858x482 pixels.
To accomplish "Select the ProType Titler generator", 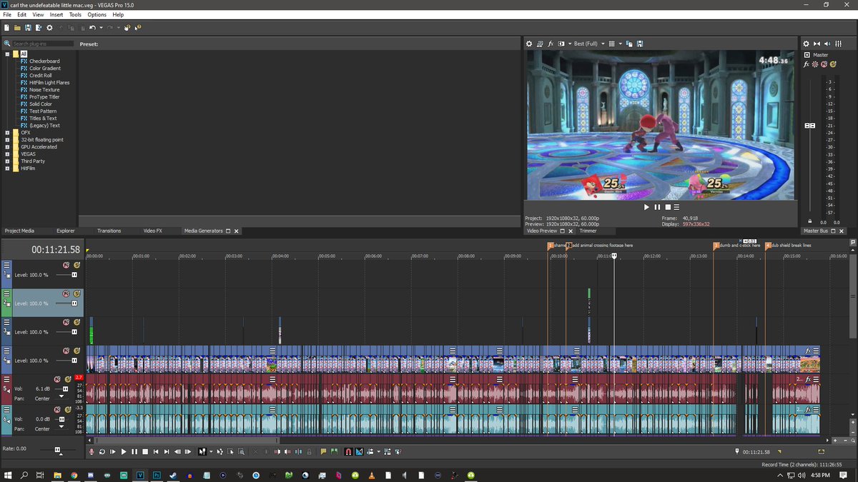I will coord(44,96).
